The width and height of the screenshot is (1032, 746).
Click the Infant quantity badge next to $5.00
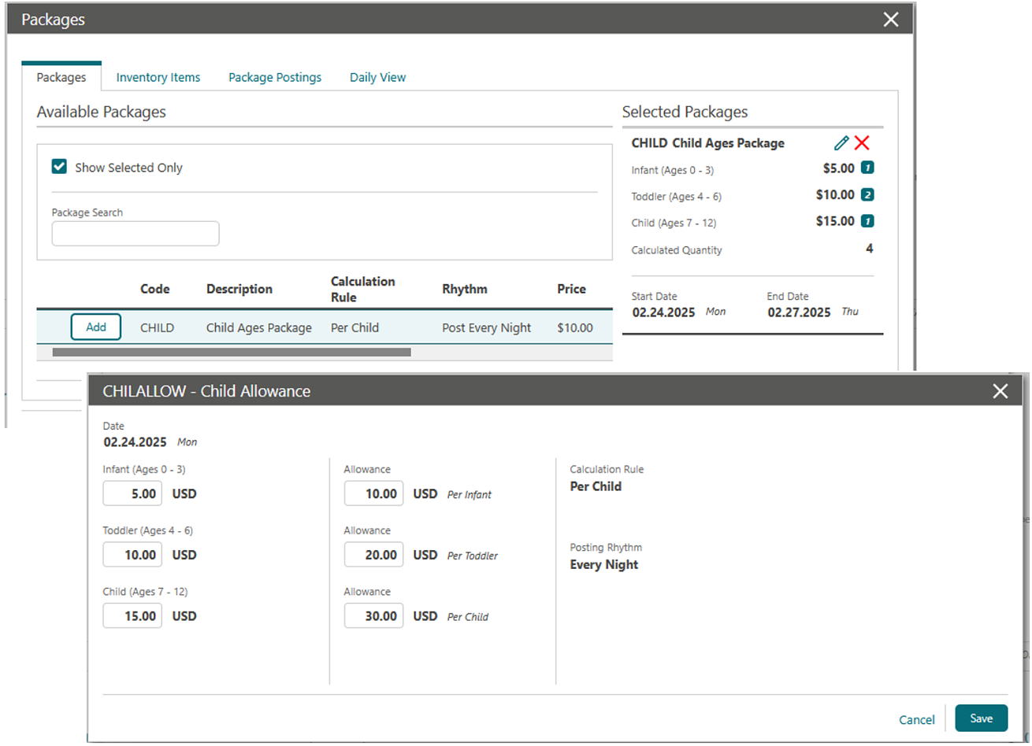coord(867,168)
